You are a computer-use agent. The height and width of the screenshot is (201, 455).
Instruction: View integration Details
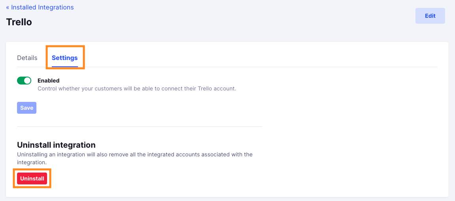[x=27, y=58]
